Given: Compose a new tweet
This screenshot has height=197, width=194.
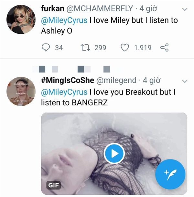Looking at the screenshot, I should [x=170, y=175].
